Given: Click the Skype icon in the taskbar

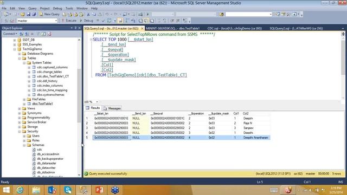Looking at the screenshot, I should click(68, 190).
